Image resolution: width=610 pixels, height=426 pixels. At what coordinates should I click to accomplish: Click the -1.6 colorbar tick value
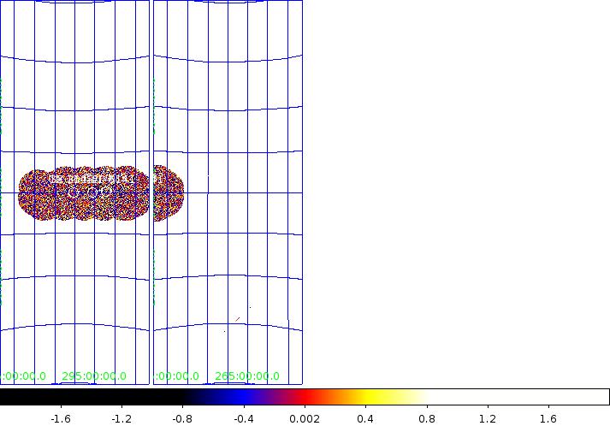coord(61,419)
